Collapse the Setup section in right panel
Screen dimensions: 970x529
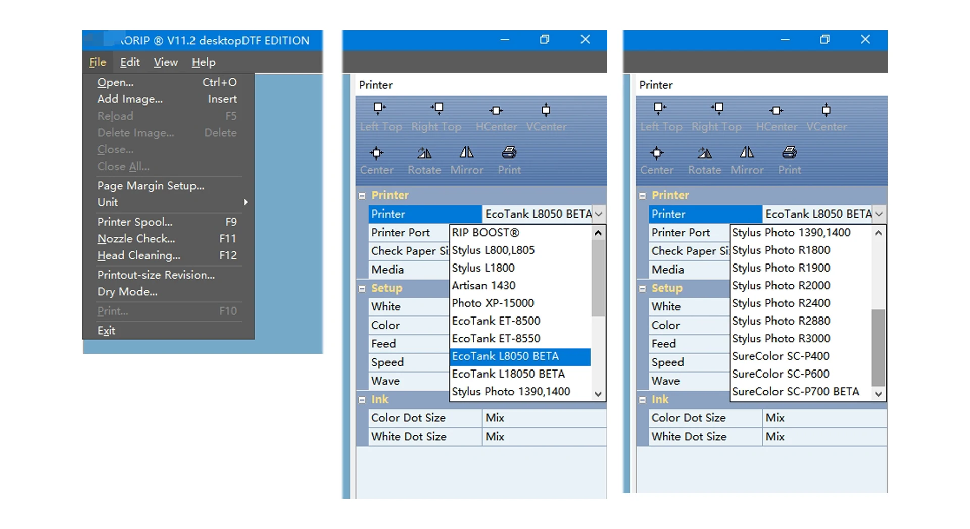(x=642, y=289)
